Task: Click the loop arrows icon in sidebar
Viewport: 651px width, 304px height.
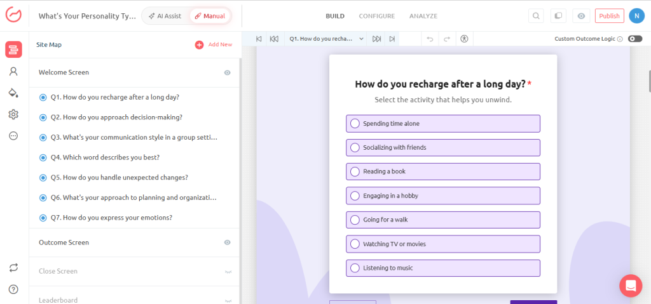Action: point(13,268)
